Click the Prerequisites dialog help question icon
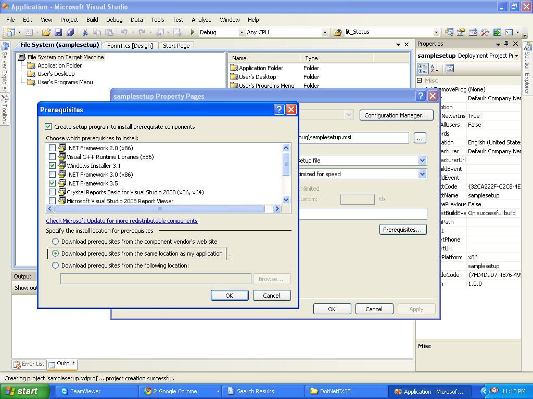Screen dimensions: 533x399 tap(279, 109)
